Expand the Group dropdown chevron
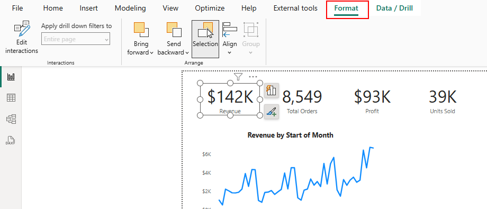The image size is (487, 209). point(250,52)
